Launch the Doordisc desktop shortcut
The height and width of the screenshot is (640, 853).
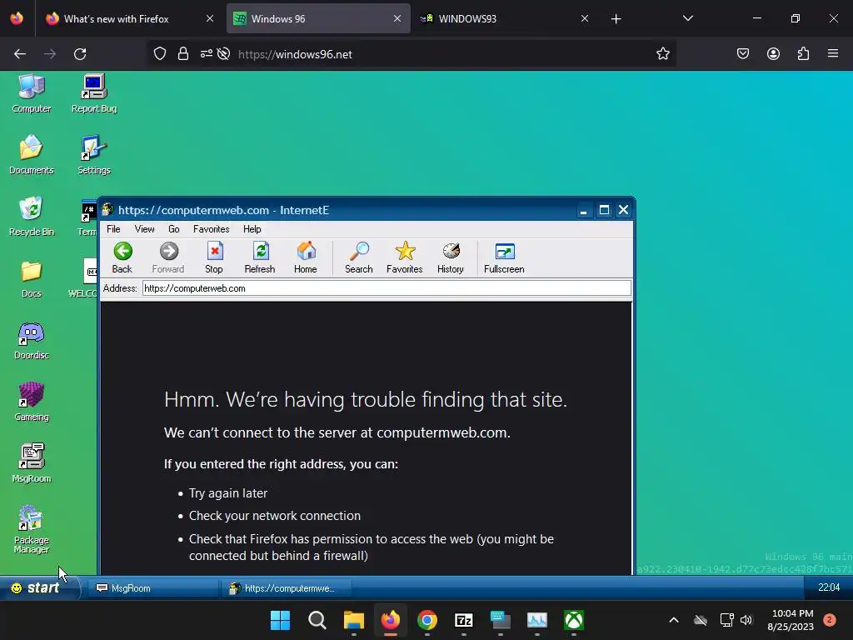coord(32,341)
